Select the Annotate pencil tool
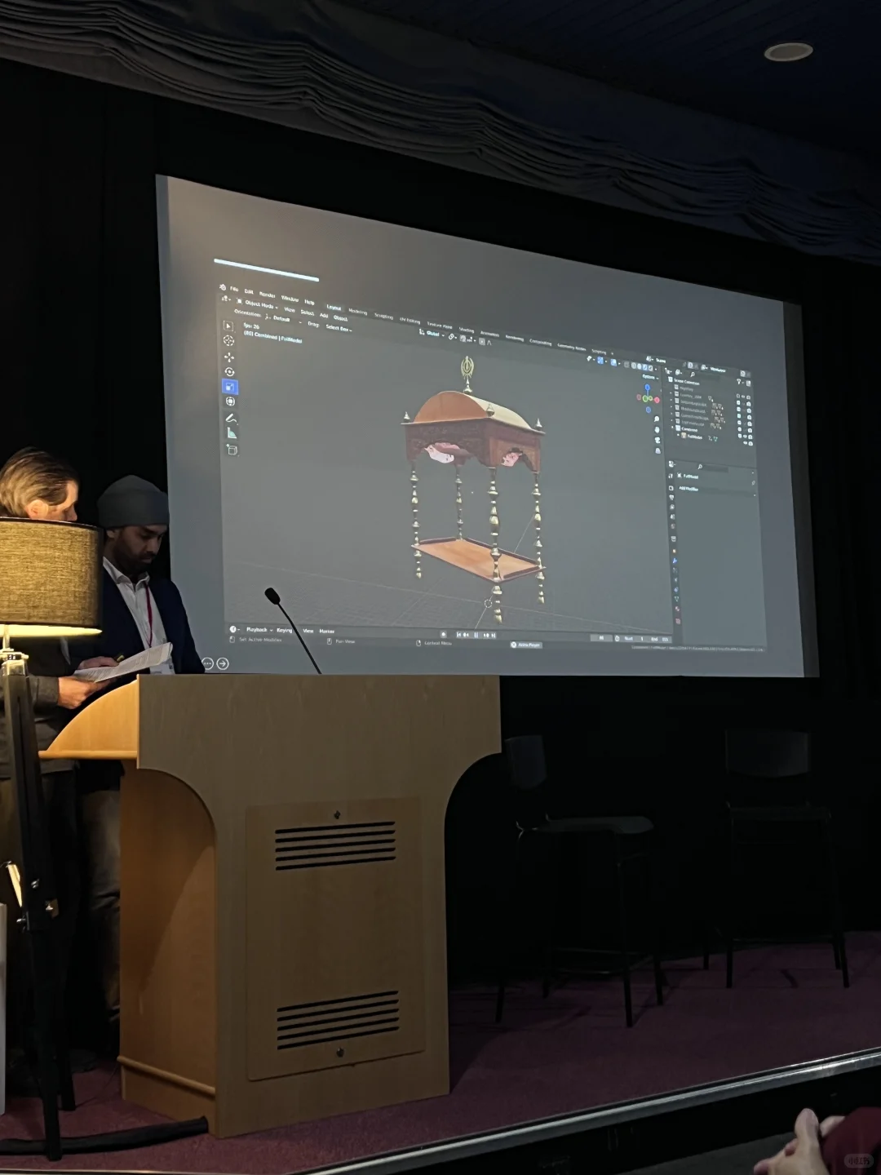The width and height of the screenshot is (881, 1175). coord(231,419)
